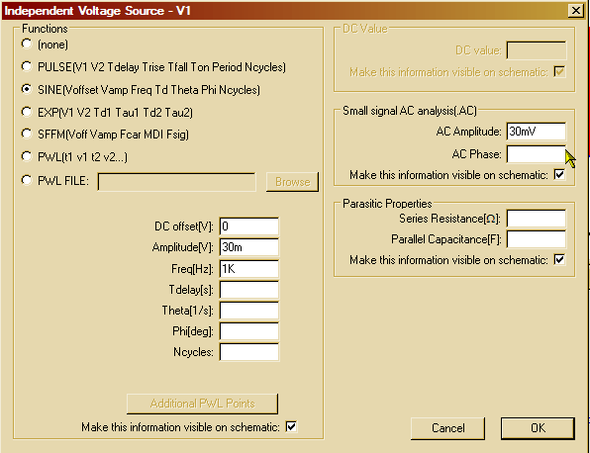The image size is (590, 453).
Task: Select the PWL(t1 v1 t2 v2...) option
Action: 27,156
